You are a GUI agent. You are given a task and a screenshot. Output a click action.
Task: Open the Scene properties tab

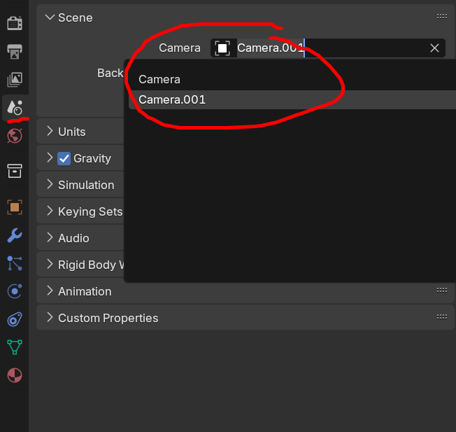15,108
